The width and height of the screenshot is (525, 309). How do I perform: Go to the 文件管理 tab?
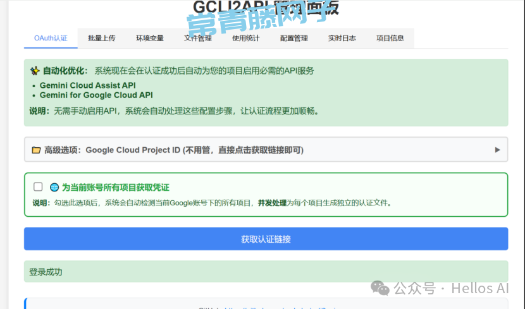click(x=198, y=38)
